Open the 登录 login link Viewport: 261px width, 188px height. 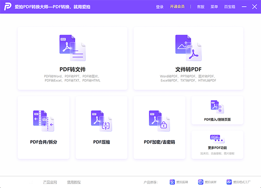click(160, 7)
